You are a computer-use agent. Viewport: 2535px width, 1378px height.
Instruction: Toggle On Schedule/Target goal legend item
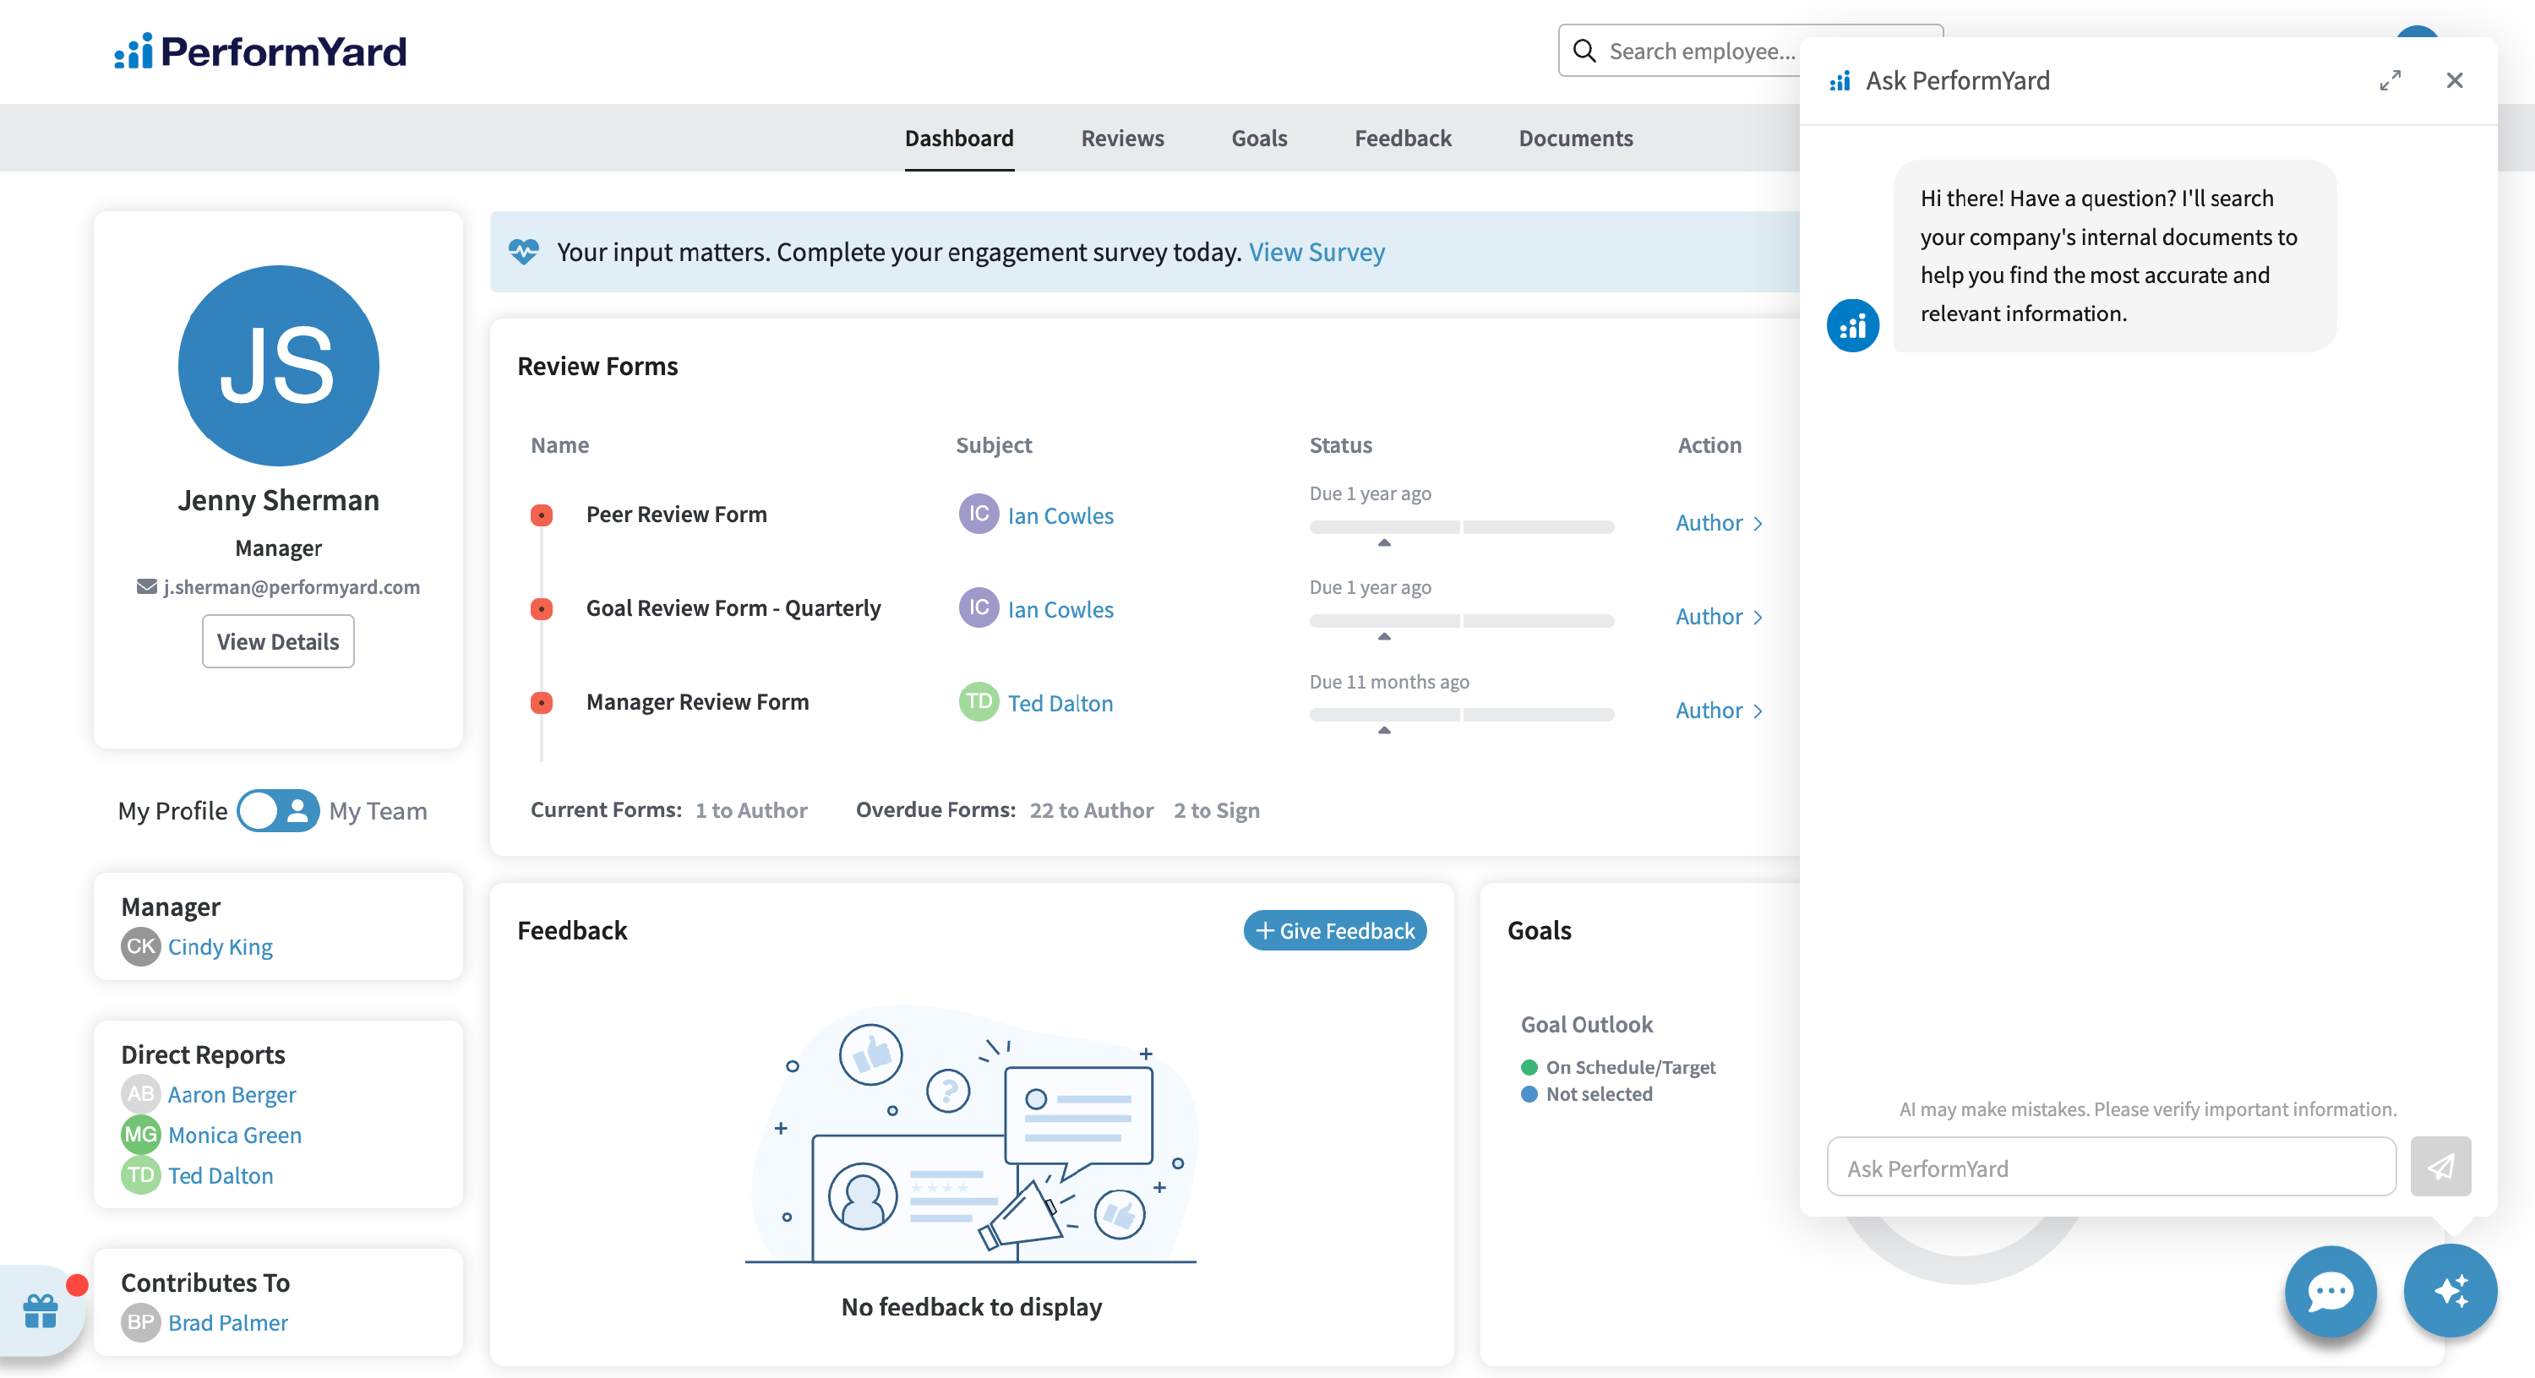(x=1618, y=1067)
